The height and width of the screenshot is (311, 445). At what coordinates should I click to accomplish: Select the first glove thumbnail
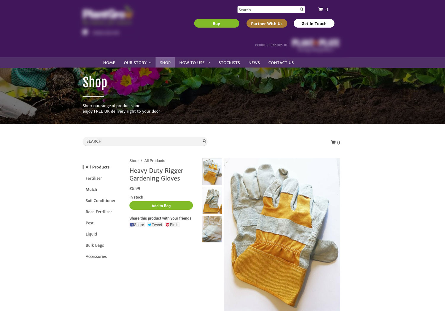(x=212, y=172)
